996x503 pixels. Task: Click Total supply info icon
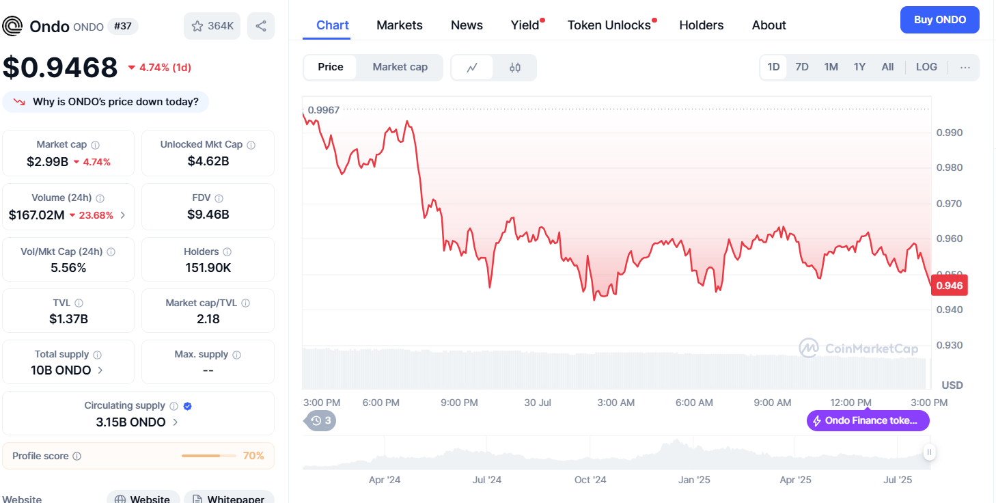pyautogui.click(x=98, y=355)
